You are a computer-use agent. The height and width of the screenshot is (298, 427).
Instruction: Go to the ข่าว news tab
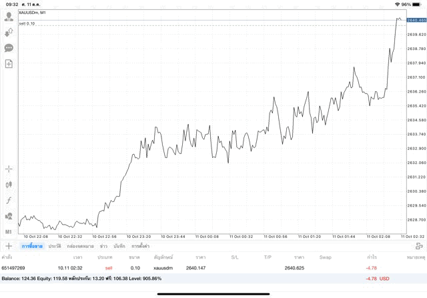(103, 246)
